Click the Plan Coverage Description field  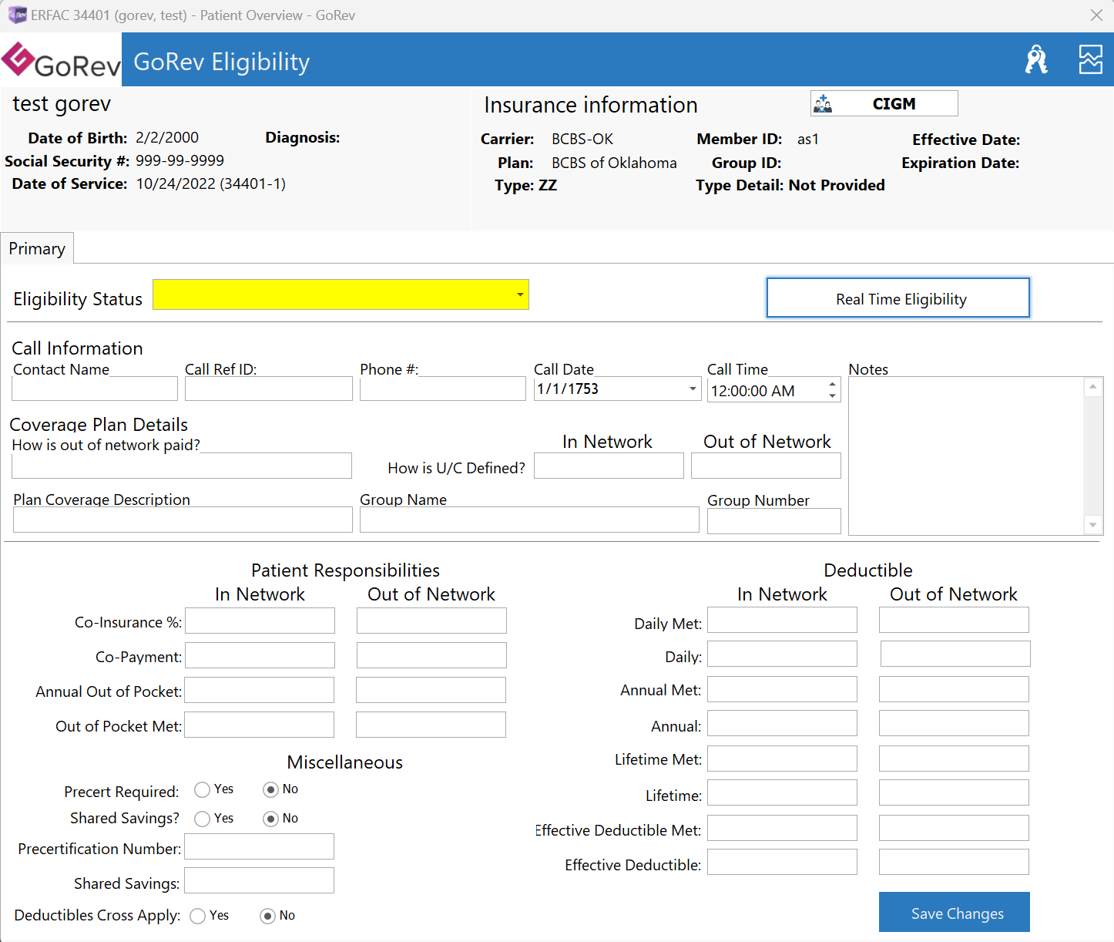click(183, 520)
